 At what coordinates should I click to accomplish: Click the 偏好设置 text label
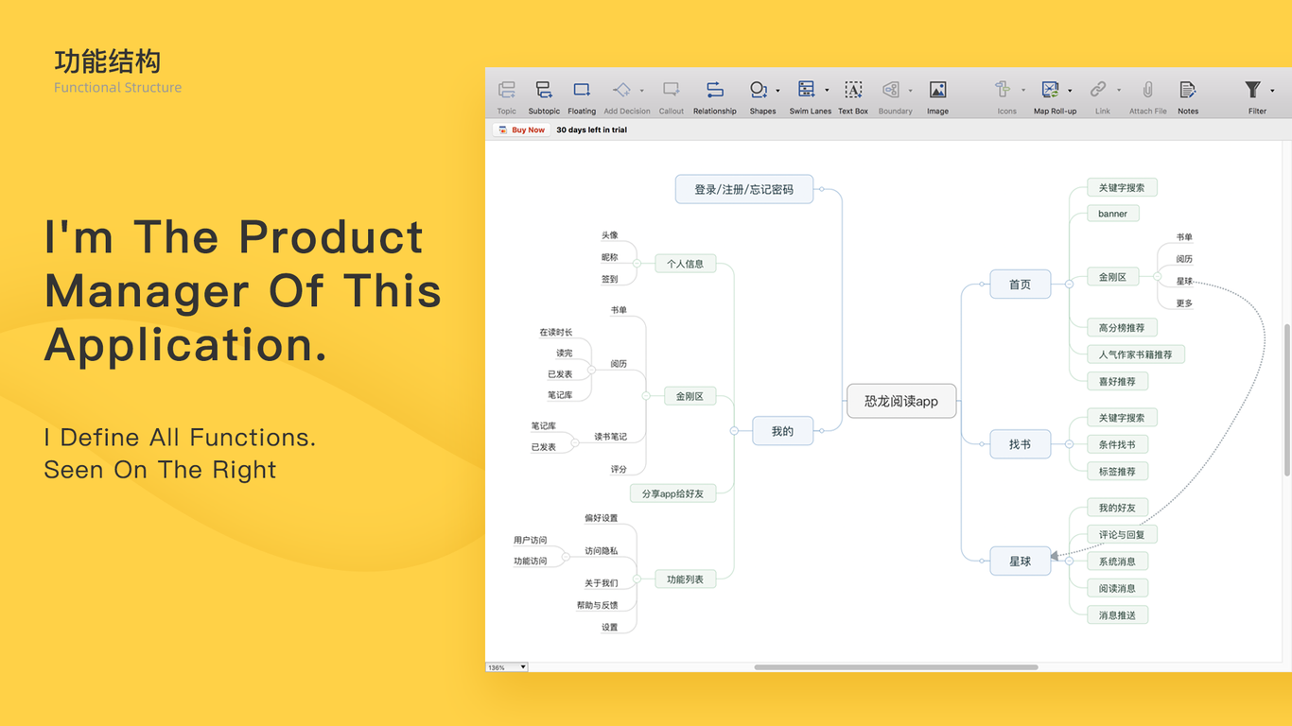coord(601,518)
